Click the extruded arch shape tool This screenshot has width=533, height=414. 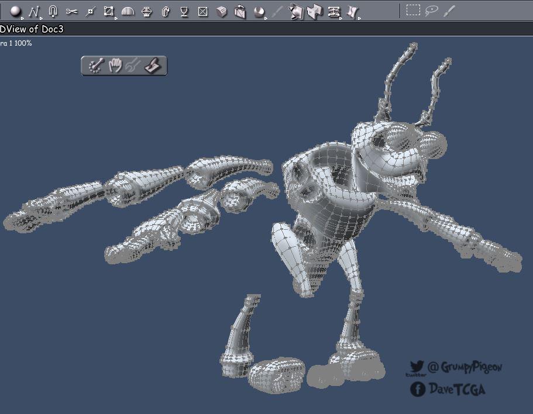click(166, 12)
